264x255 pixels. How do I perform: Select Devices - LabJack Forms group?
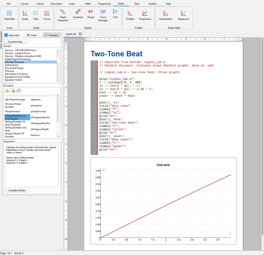[31, 53]
